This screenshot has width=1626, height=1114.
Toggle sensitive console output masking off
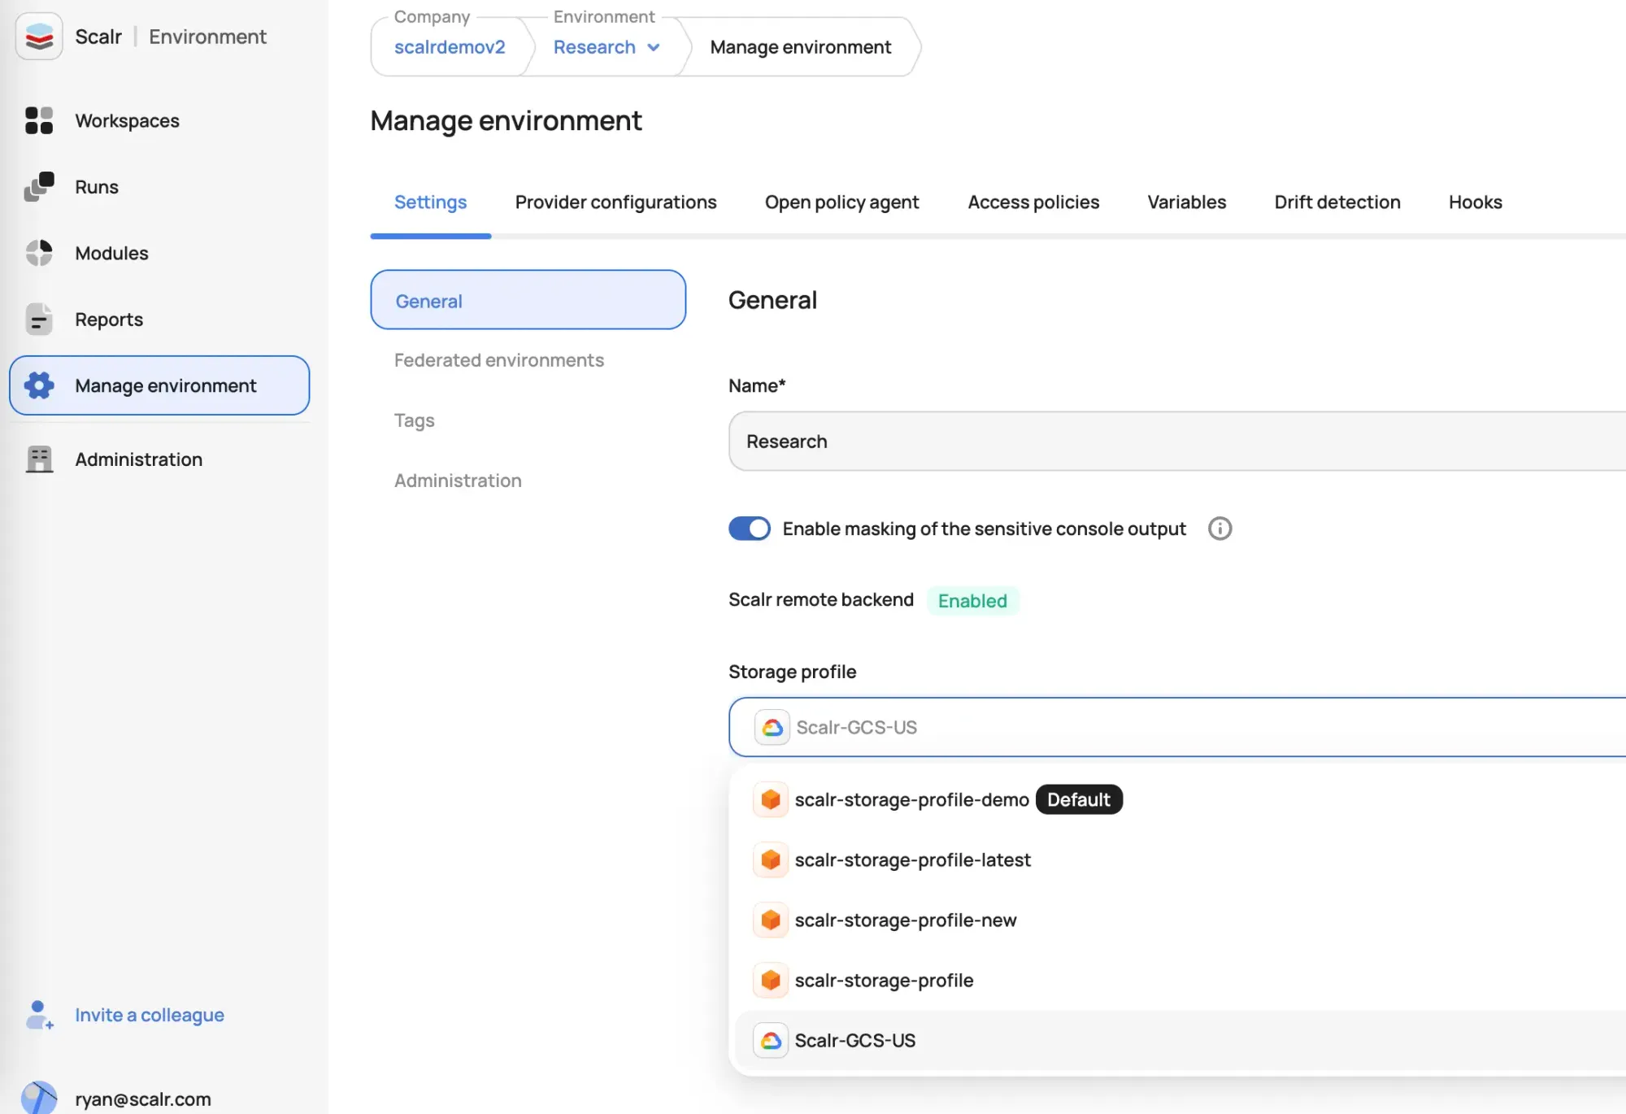point(749,529)
